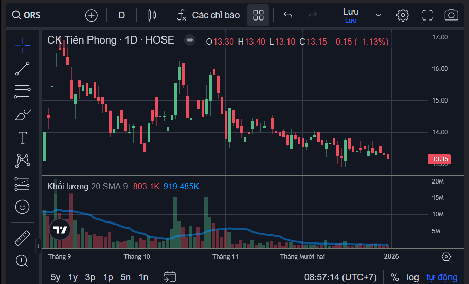Take a chart snapshot with camera icon
This screenshot has height=284, width=469.
(x=452, y=15)
